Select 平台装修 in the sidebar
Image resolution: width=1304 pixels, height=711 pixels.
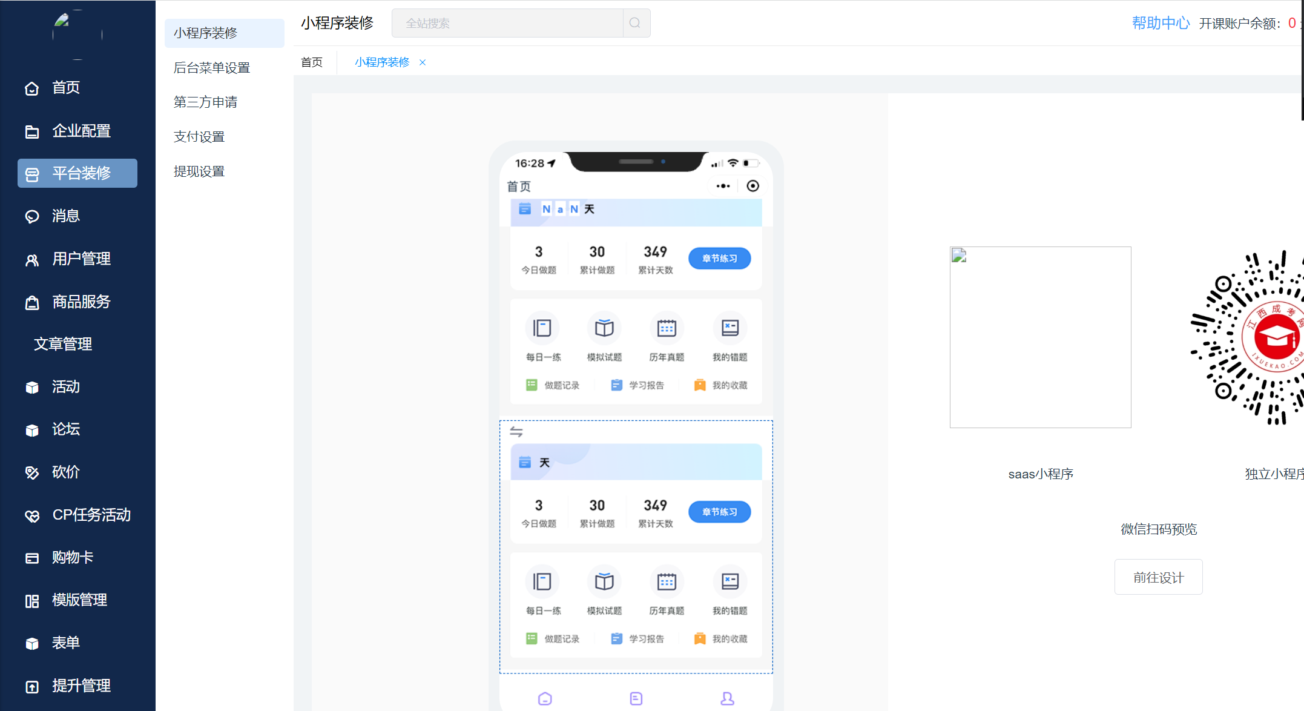coord(77,173)
